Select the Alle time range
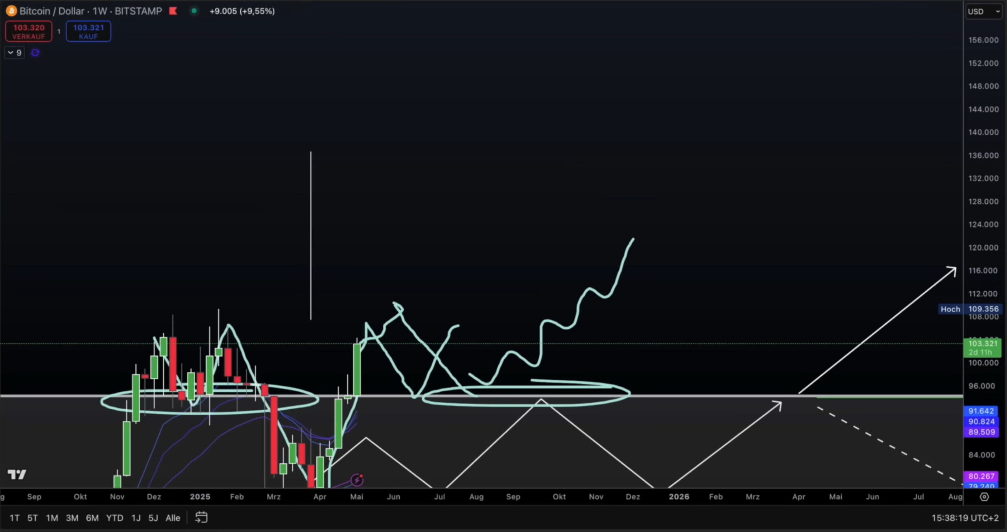 click(x=173, y=518)
